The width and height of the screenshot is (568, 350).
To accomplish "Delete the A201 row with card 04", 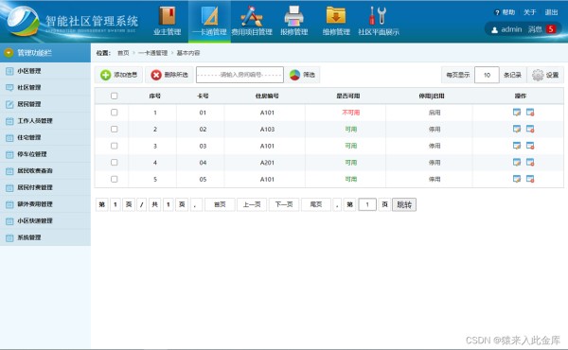I will (x=530, y=162).
